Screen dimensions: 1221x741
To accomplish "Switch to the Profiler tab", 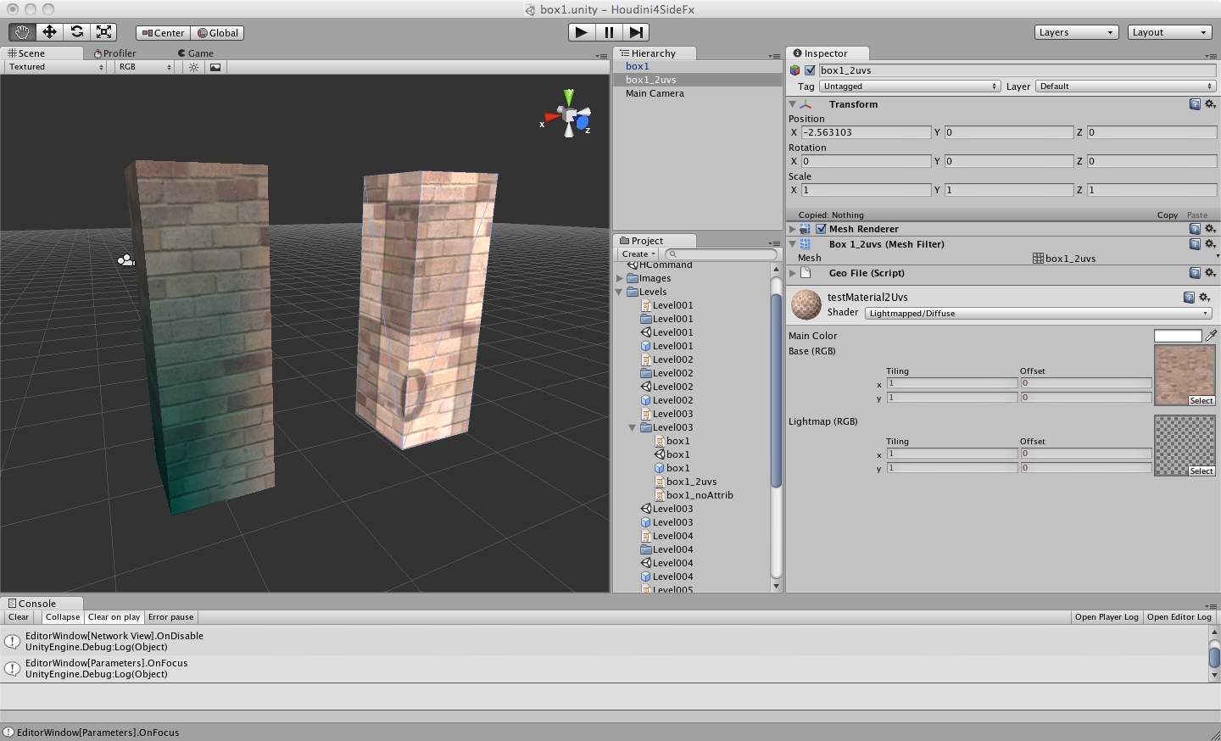I will click(x=114, y=53).
